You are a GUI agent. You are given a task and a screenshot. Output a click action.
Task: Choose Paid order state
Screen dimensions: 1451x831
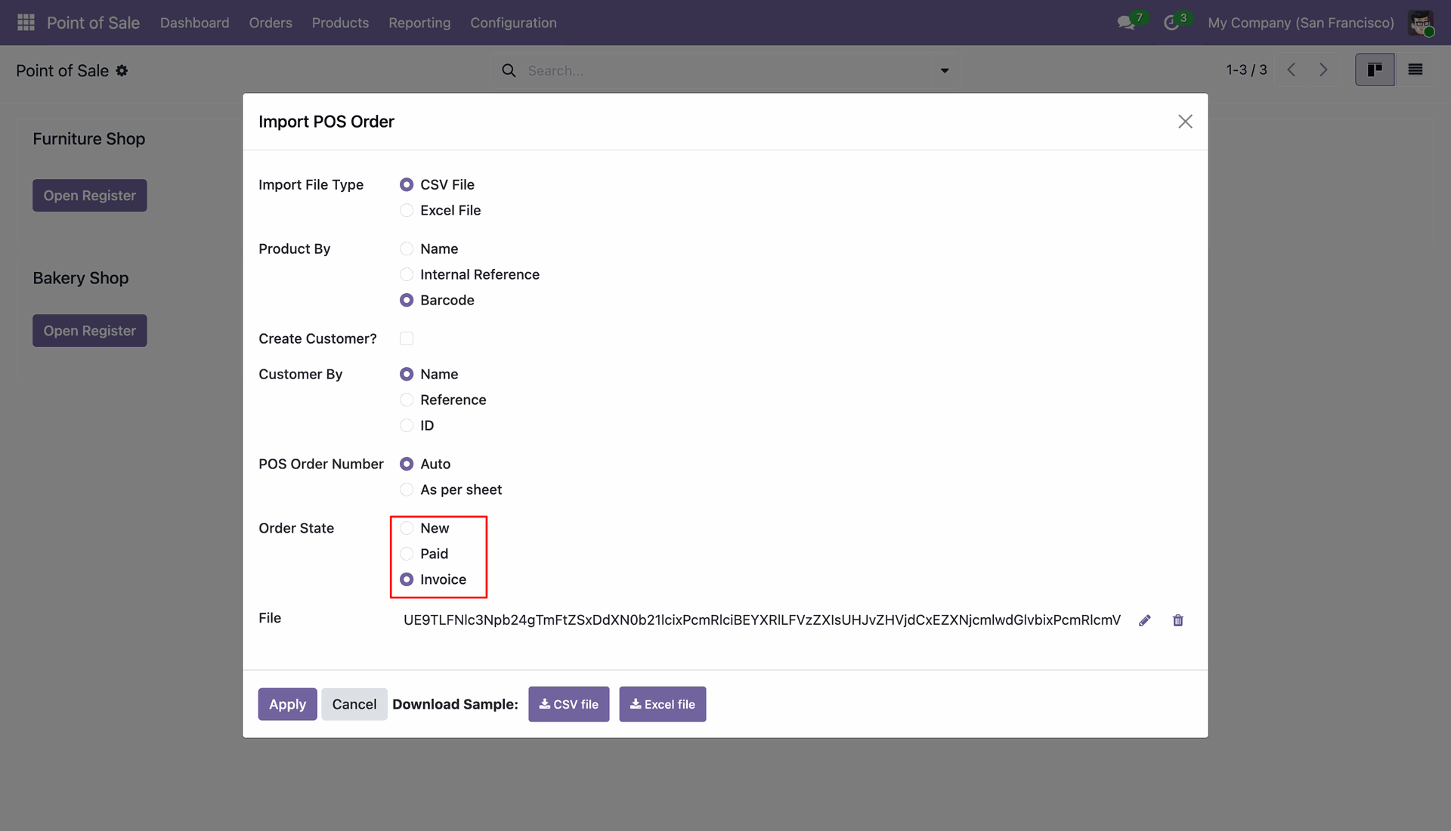click(x=407, y=554)
